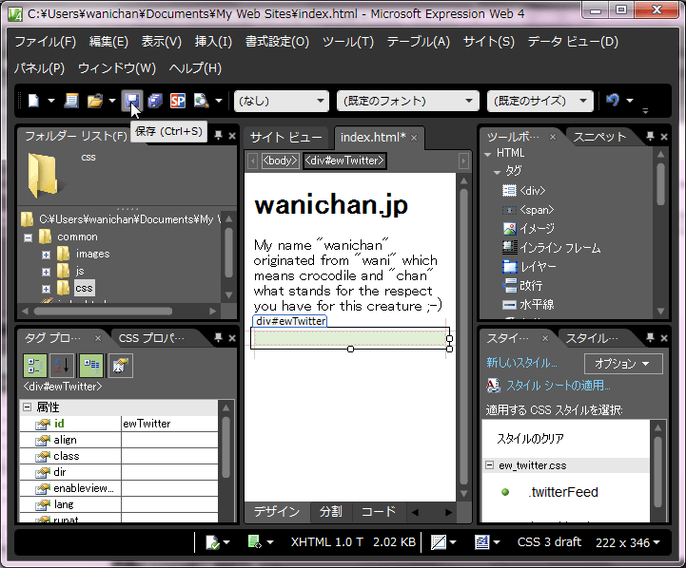Screen dimensions: 686x568
Task: Switch to コード view tab
Action: pos(379,512)
